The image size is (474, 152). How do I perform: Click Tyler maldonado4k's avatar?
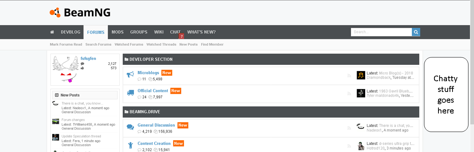click(361, 93)
